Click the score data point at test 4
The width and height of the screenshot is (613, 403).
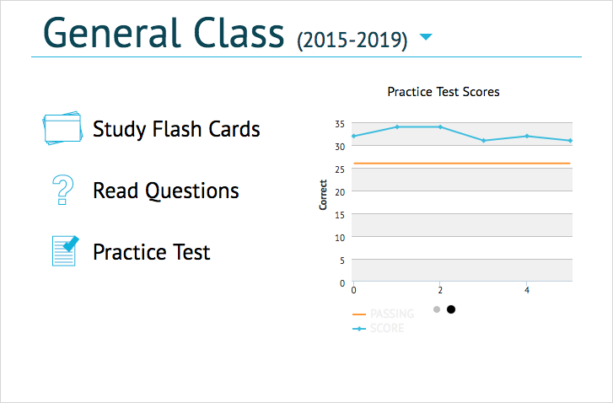point(527,136)
